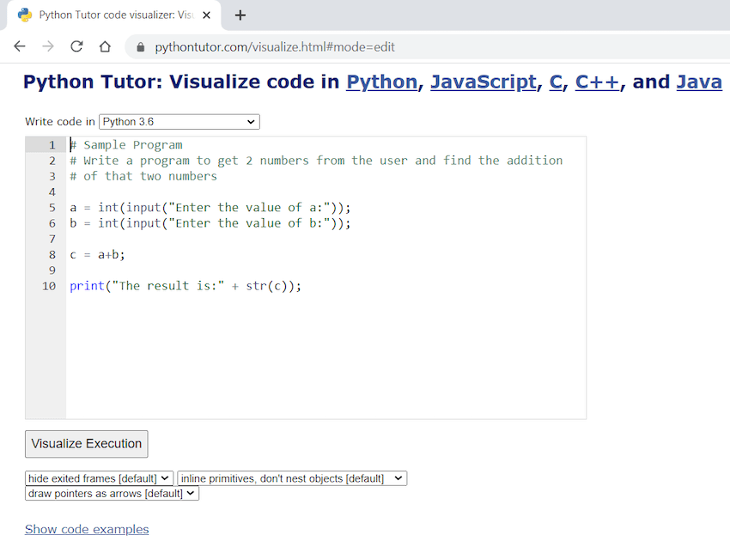Click the padlock site info icon
The image size is (730, 547).
(141, 47)
